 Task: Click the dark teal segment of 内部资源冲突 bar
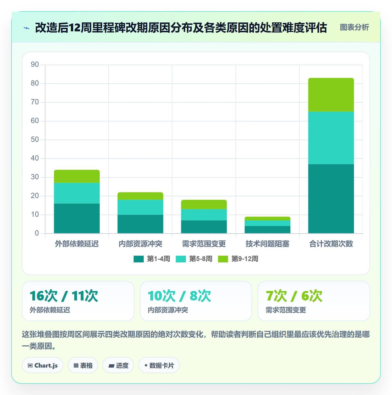(140, 224)
